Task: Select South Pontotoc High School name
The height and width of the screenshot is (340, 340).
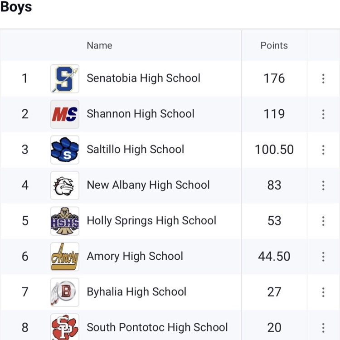Action: point(157,327)
